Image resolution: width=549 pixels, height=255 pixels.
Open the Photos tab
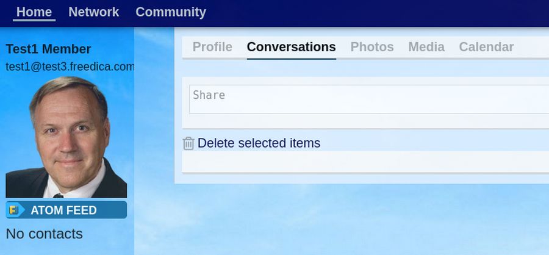372,47
